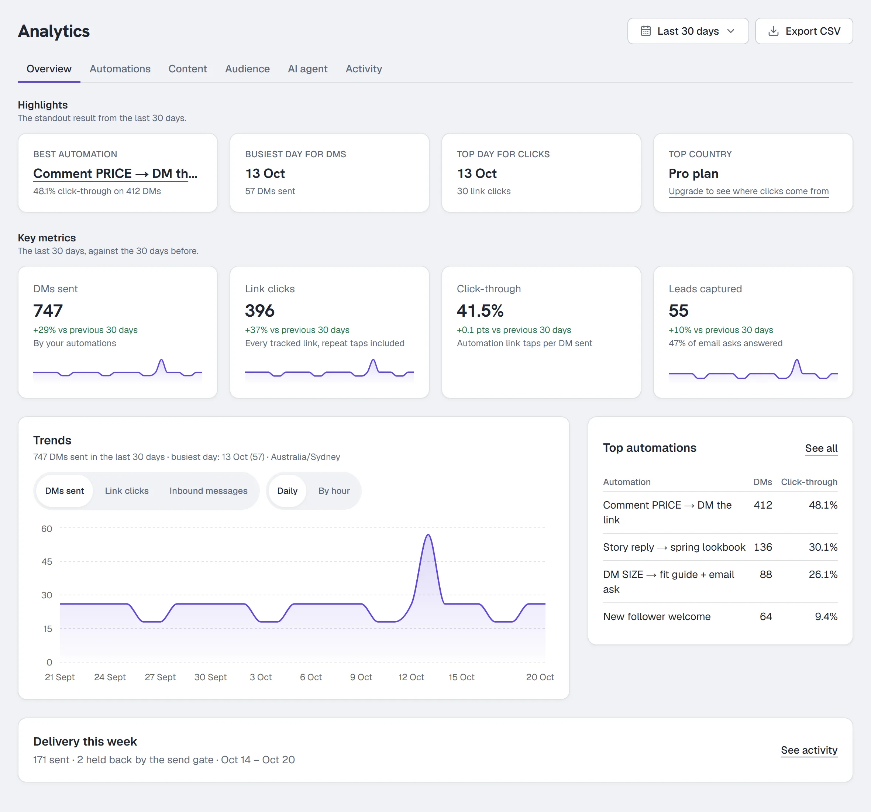Click the Pro plan top country text

point(693,173)
